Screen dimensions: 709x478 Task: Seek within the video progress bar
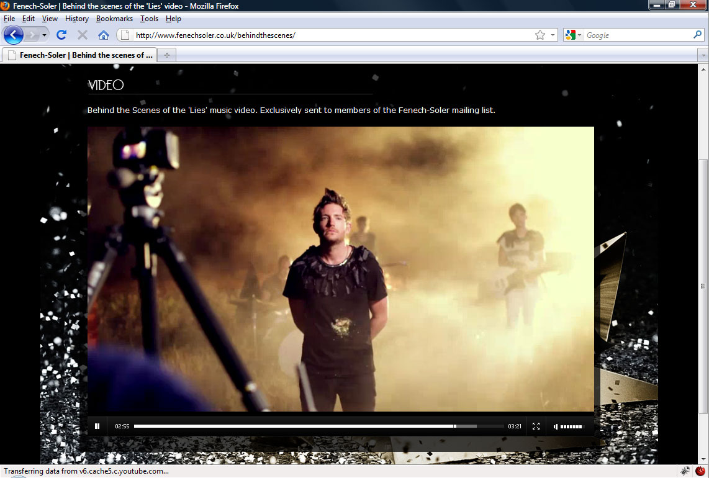(x=318, y=426)
